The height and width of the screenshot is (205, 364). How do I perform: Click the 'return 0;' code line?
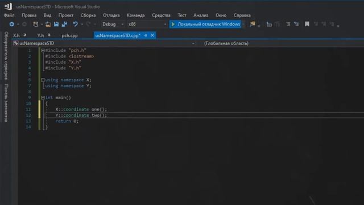[67, 121]
